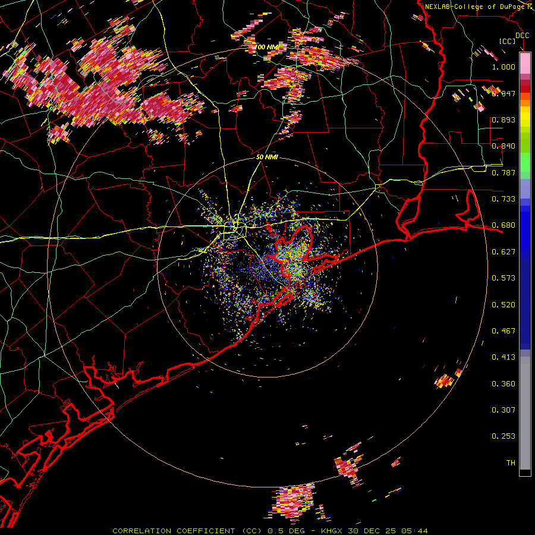
Task: Click the 30 DEC 25 date text
Action: tap(372, 531)
